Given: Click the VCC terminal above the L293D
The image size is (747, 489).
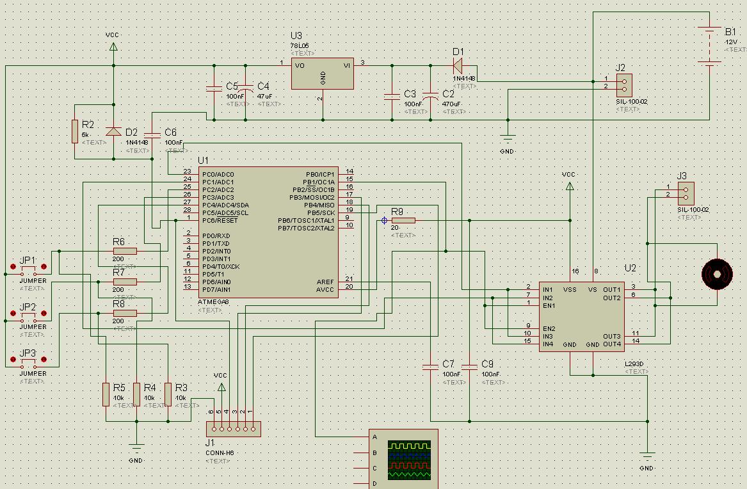Looking at the screenshot, I should [x=569, y=185].
